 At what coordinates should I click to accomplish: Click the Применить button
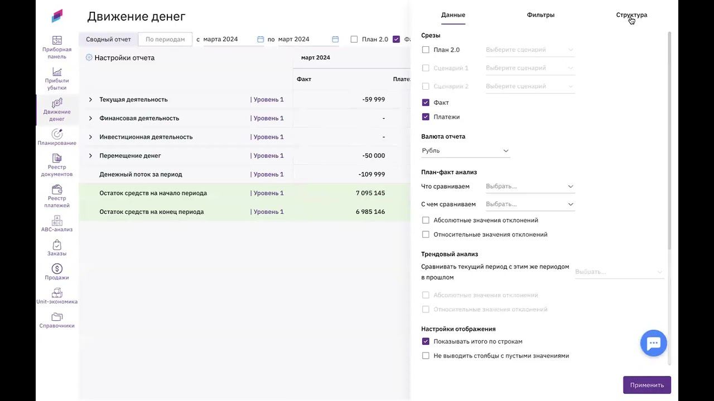(x=647, y=385)
